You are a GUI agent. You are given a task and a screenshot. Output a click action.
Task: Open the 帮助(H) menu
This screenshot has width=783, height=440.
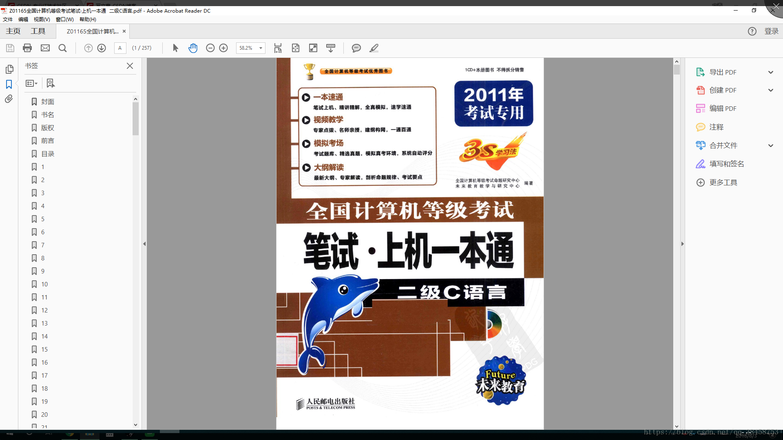88,19
